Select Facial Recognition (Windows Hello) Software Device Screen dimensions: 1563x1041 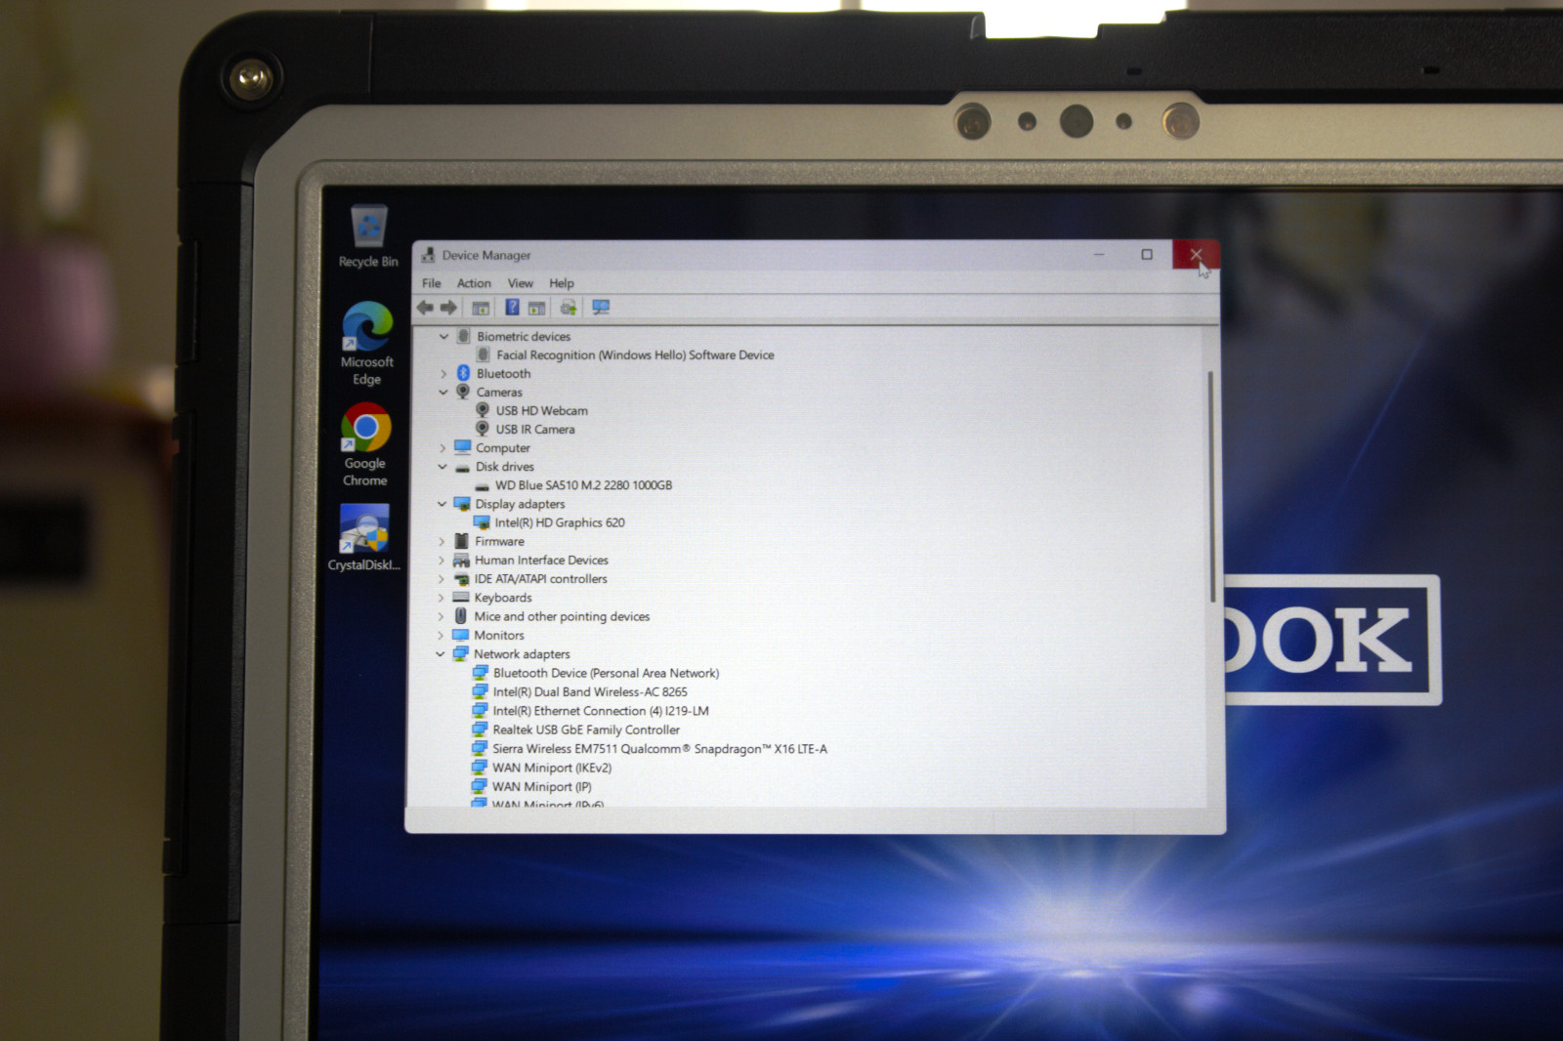pos(635,354)
